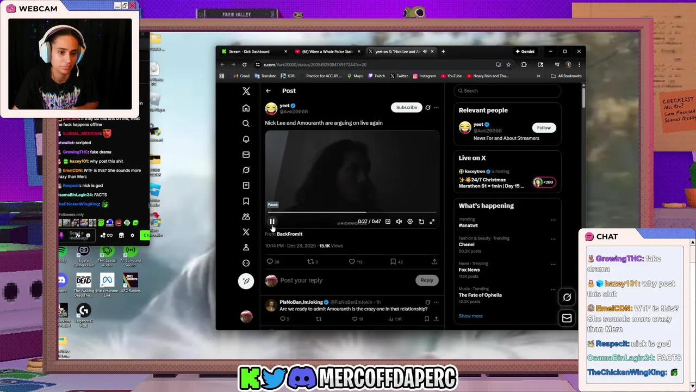Open Logitech G HUB desktop shortcut
This screenshot has width=696, height=392.
point(83,315)
